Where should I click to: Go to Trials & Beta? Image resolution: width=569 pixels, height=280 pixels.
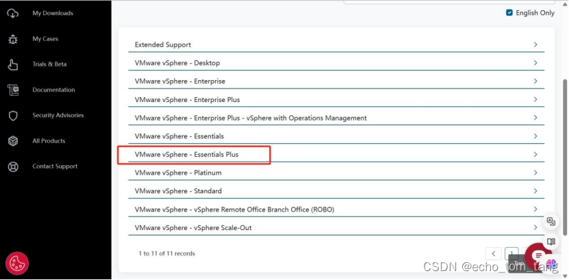coord(49,64)
